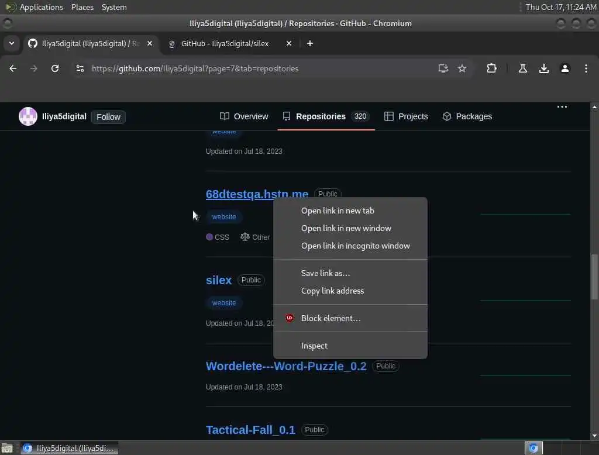The width and height of the screenshot is (599, 455).
Task: Choose Save link as…
Action: tap(350, 273)
